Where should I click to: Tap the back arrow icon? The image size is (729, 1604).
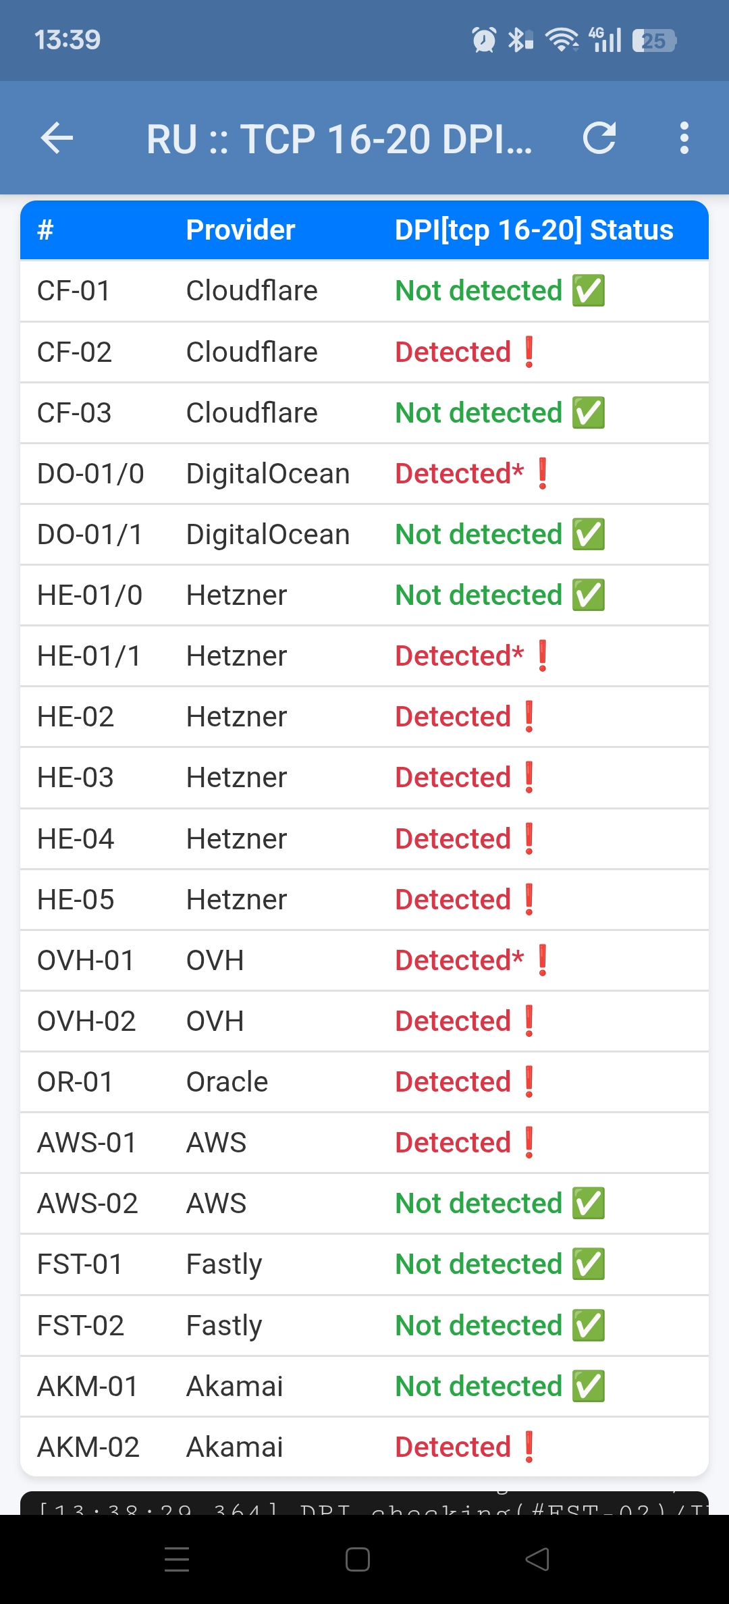pos(57,138)
